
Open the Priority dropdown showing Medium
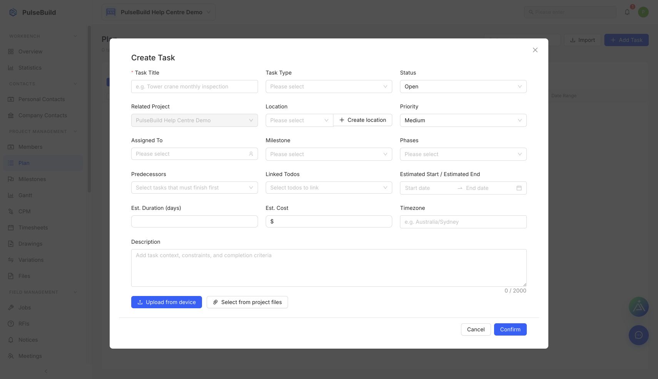pyautogui.click(x=463, y=120)
